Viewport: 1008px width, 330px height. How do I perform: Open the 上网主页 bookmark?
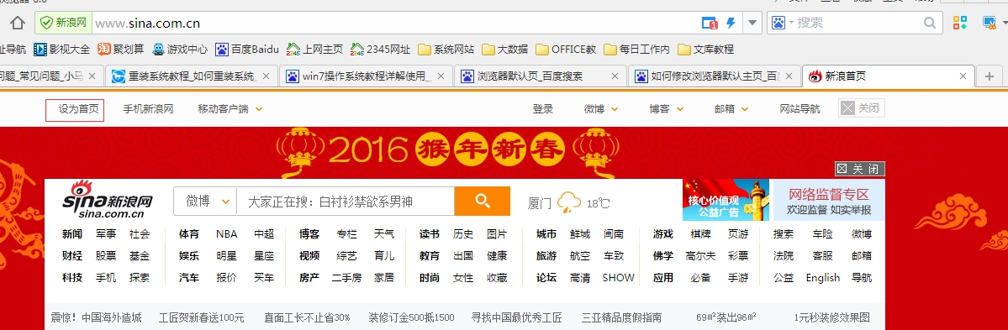pyautogui.click(x=315, y=49)
